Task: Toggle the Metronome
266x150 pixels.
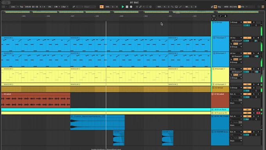Action: [x=56, y=7]
